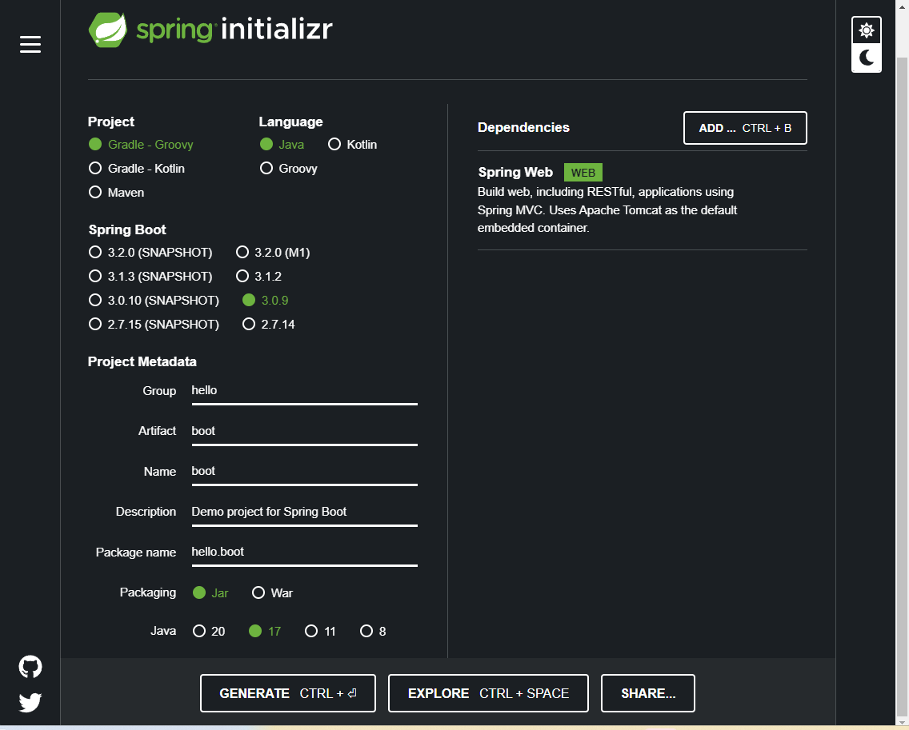Click the EXPLORE button
Screen dimensions: 909x730
coord(488,693)
